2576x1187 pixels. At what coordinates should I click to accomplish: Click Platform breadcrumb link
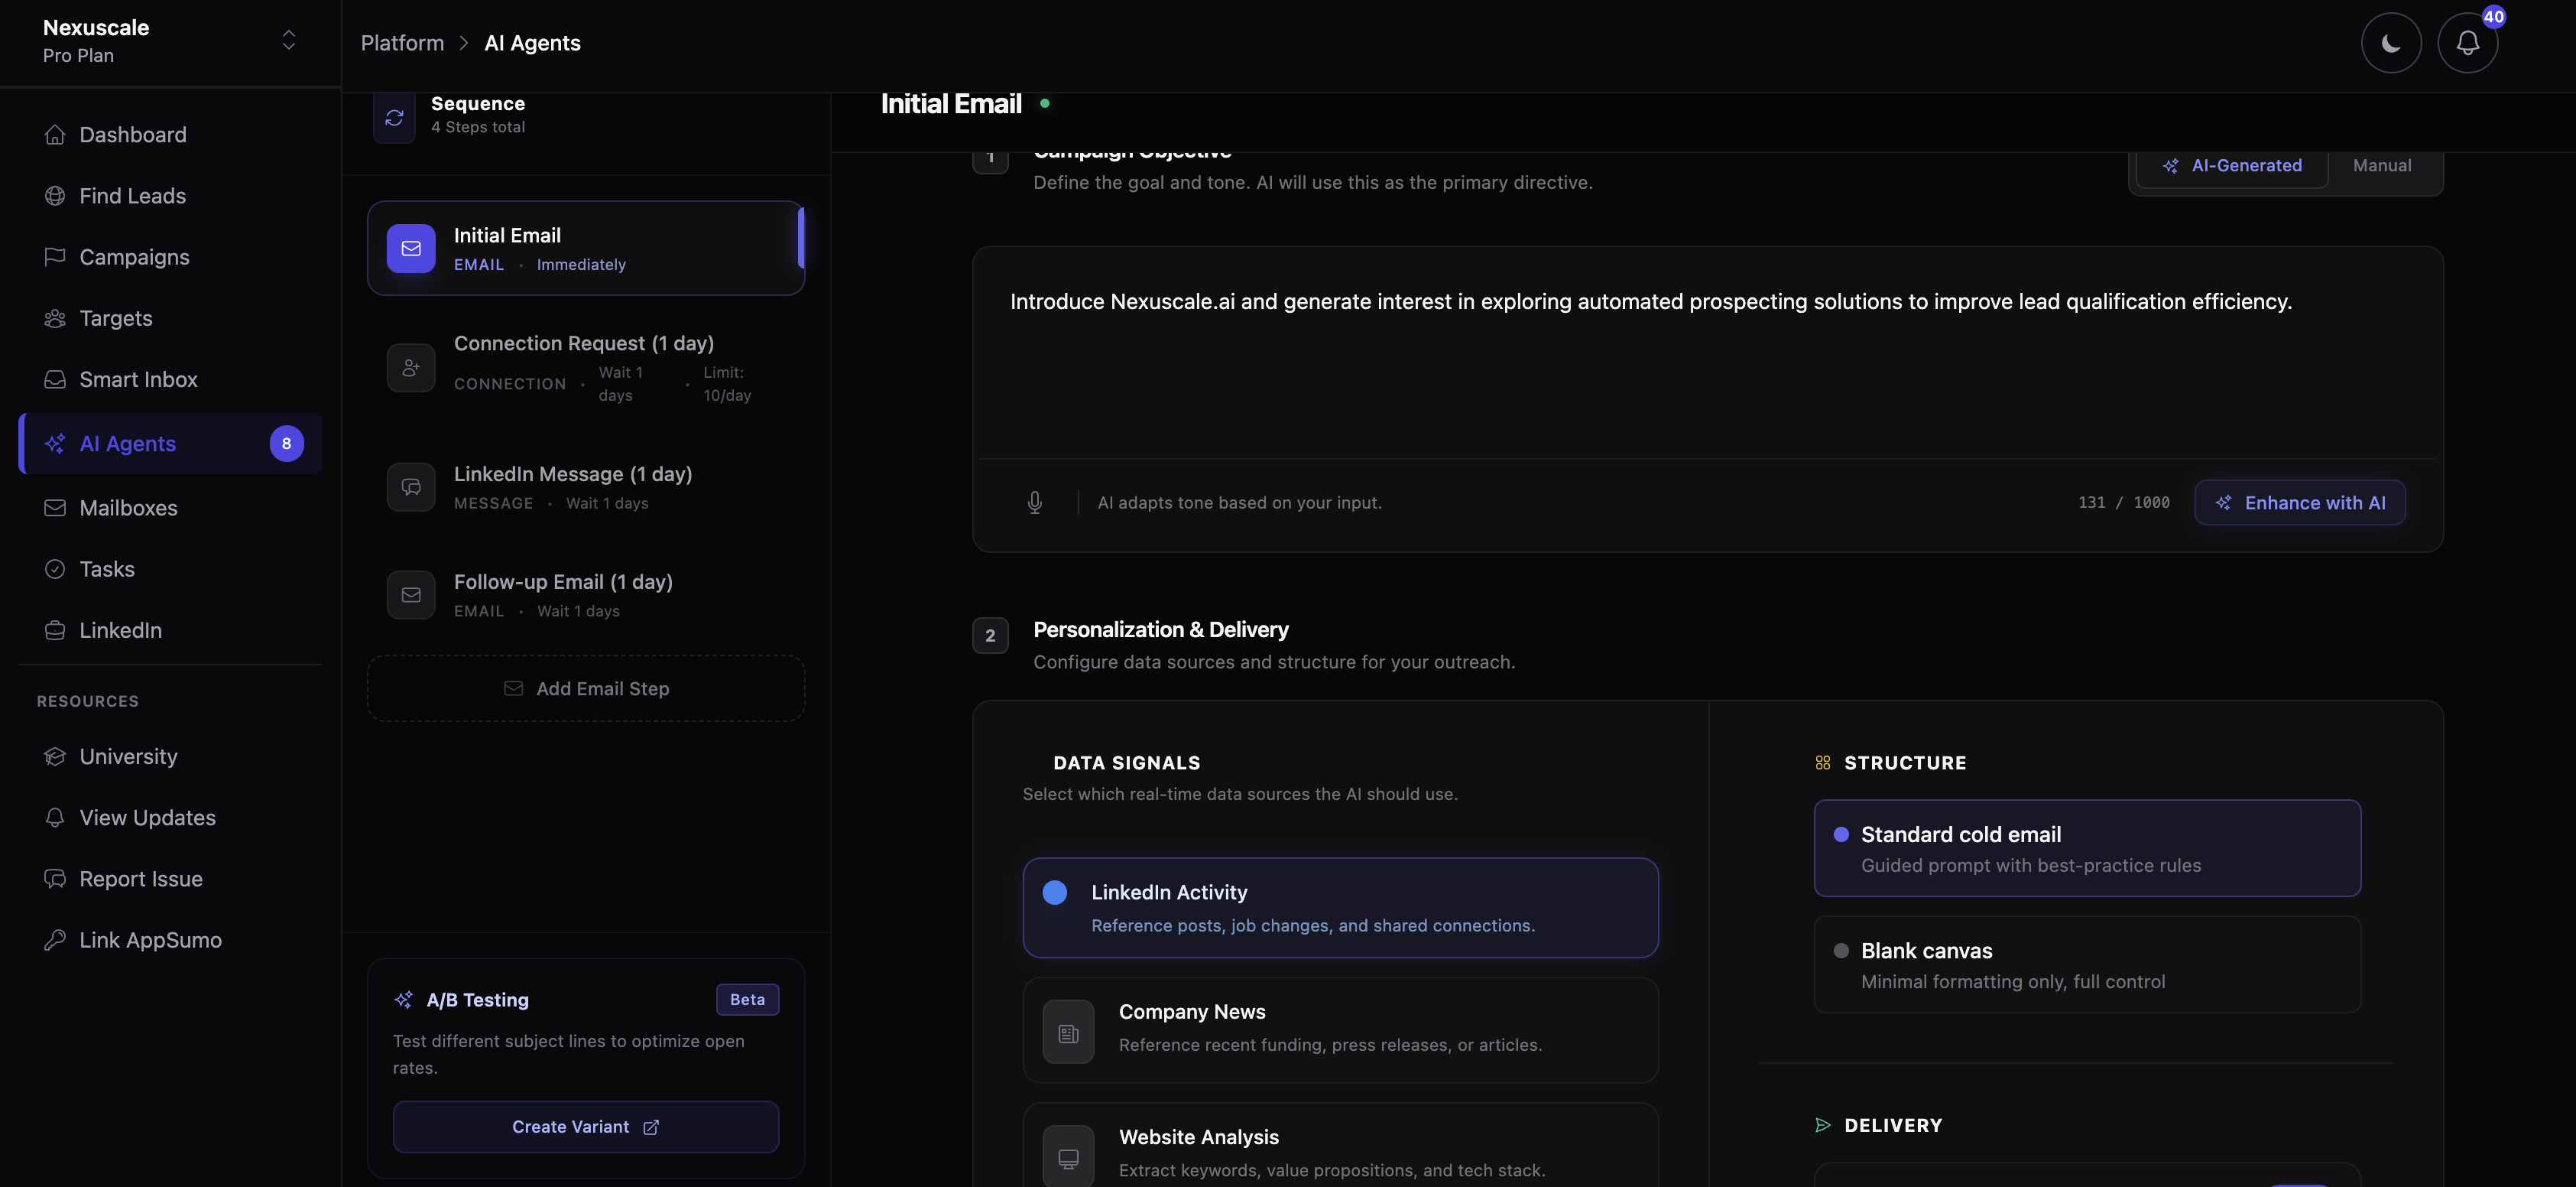coord(402,43)
